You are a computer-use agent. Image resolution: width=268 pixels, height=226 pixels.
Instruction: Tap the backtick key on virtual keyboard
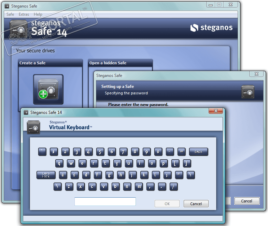(x=42, y=152)
